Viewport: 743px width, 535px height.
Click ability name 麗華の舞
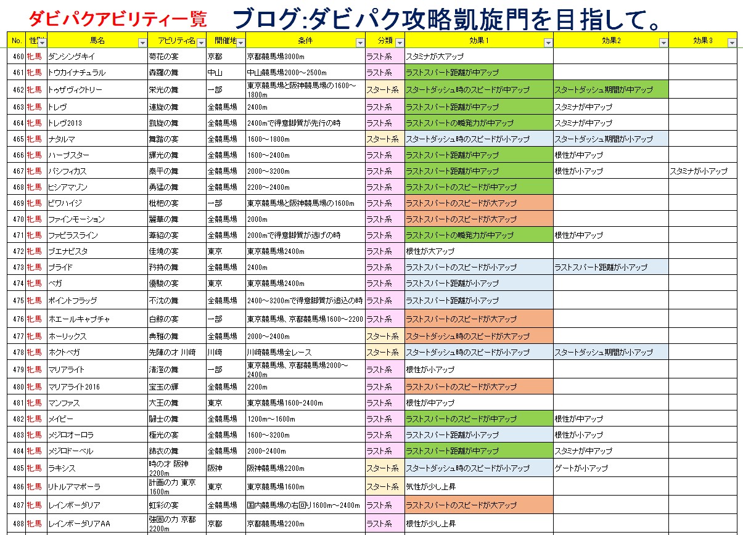(x=163, y=219)
